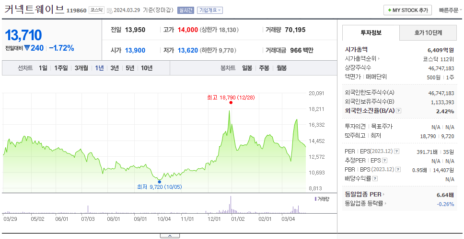
Task: Click the opening price 13,900
Action: [x=135, y=51]
